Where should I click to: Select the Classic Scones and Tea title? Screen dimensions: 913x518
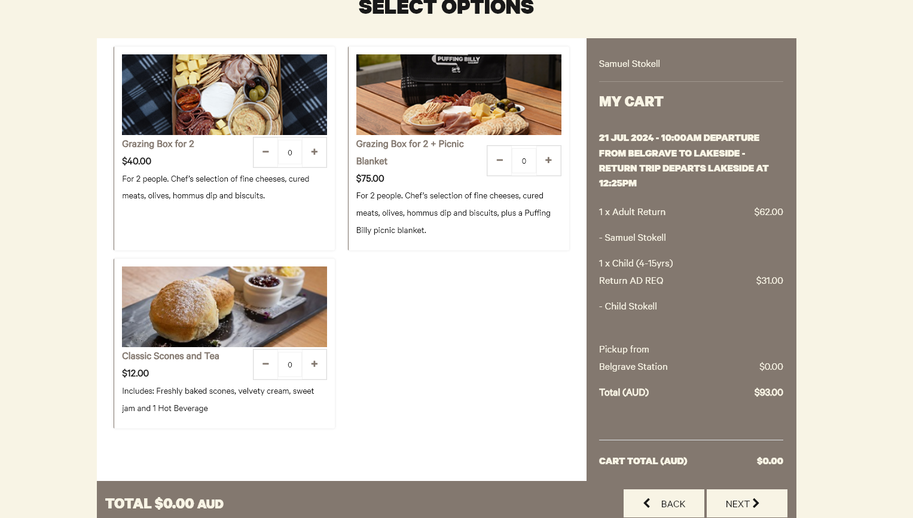170,356
